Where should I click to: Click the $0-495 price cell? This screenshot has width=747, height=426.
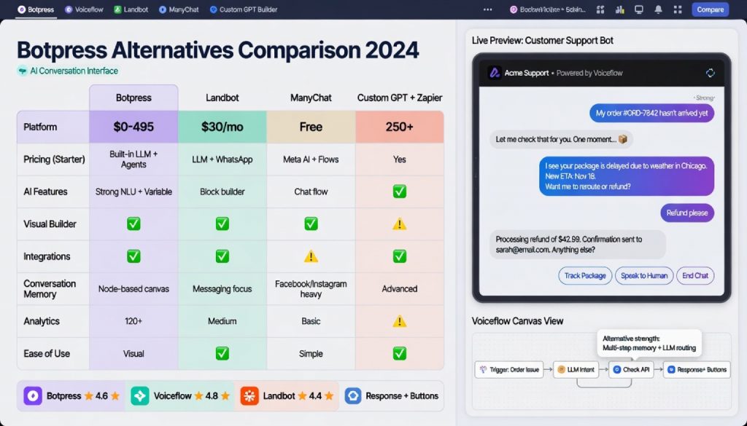pyautogui.click(x=133, y=127)
